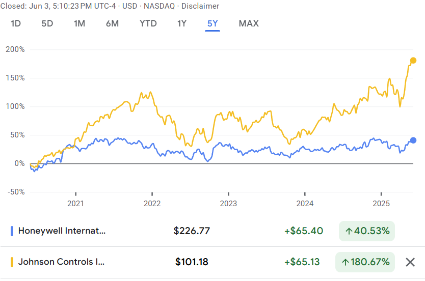Click Johnson Controls price $101.18

click(192, 262)
